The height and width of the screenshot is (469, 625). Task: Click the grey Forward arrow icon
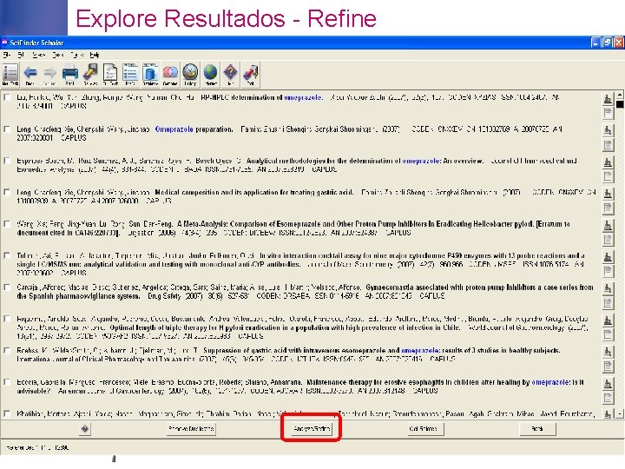pos(49,74)
